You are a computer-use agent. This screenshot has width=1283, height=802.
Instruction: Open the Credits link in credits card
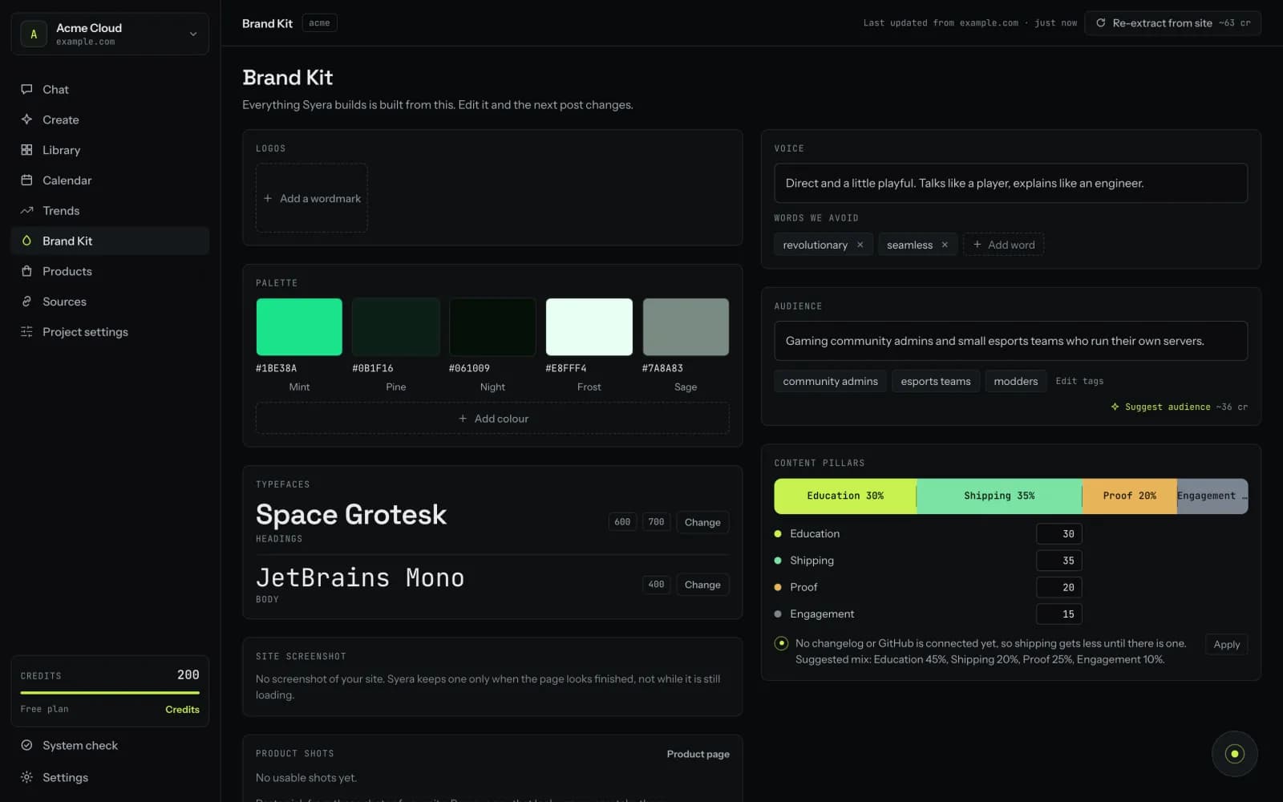[x=182, y=710]
